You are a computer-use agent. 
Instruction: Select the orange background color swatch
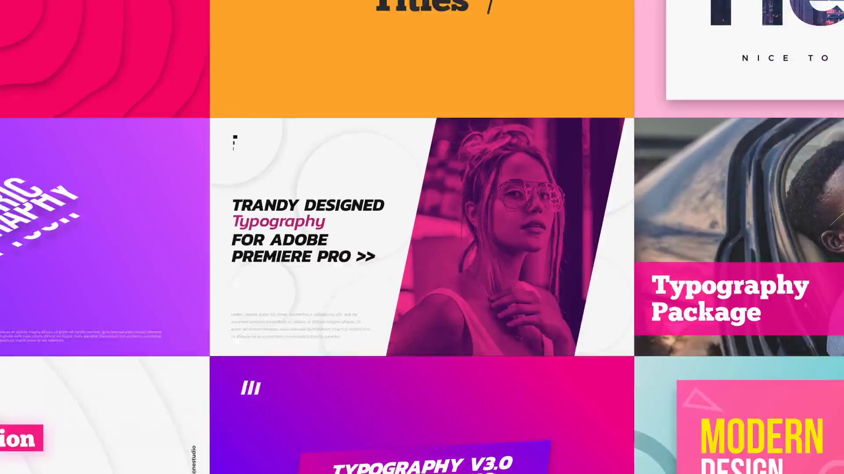pyautogui.click(x=422, y=58)
